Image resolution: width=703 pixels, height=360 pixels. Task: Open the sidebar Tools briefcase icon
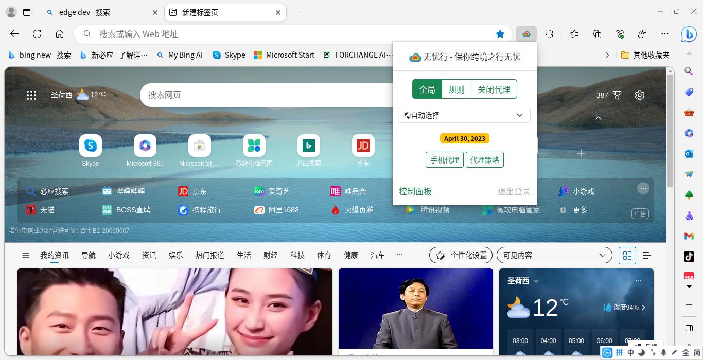pyautogui.click(x=689, y=113)
